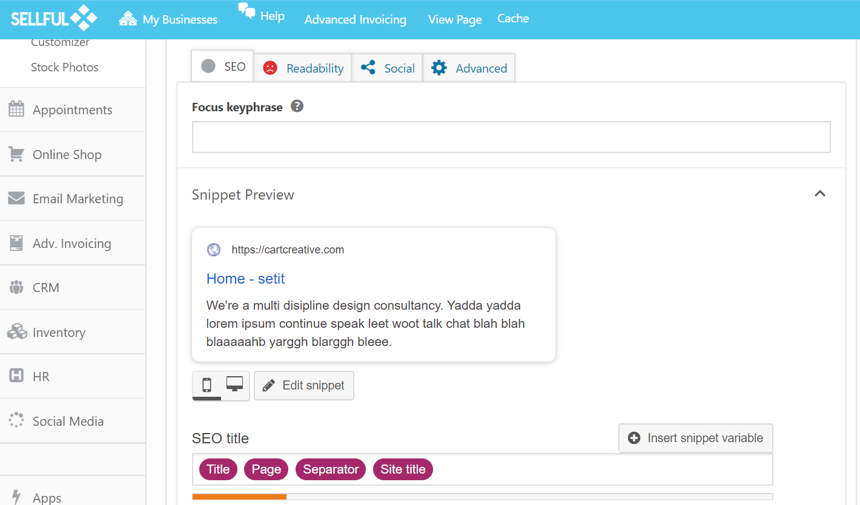This screenshot has width=860, height=505.
Task: Open CRM in sidebar
Action: (73, 287)
